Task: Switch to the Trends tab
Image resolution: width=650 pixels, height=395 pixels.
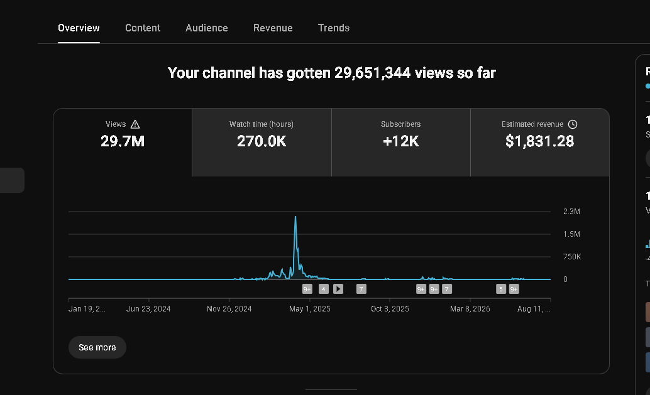Action: tap(334, 28)
